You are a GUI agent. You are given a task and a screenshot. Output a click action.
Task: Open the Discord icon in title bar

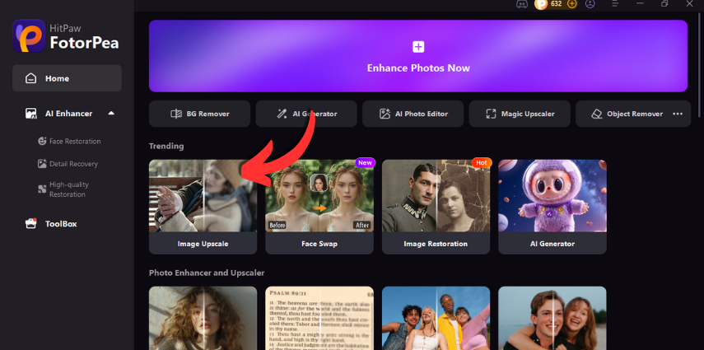(x=521, y=3)
